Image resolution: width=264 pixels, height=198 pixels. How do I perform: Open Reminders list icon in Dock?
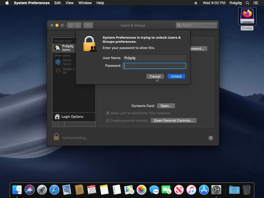pos(117,190)
